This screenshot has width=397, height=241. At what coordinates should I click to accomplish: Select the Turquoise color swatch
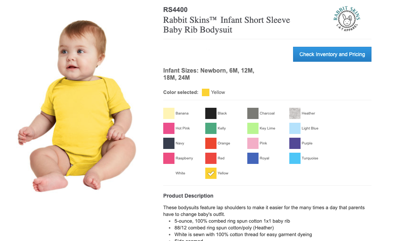(295, 158)
